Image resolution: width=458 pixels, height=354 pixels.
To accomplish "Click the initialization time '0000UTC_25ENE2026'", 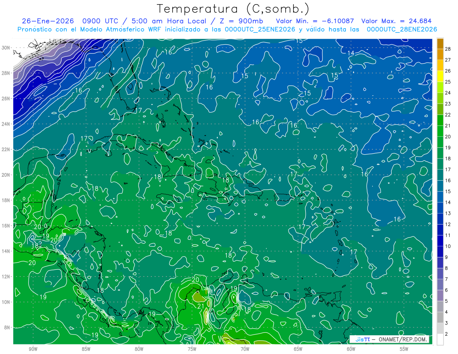I will click(x=260, y=29).
